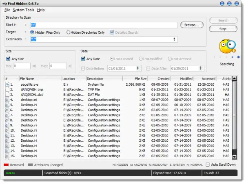Click the file icon in row 8

7,120
